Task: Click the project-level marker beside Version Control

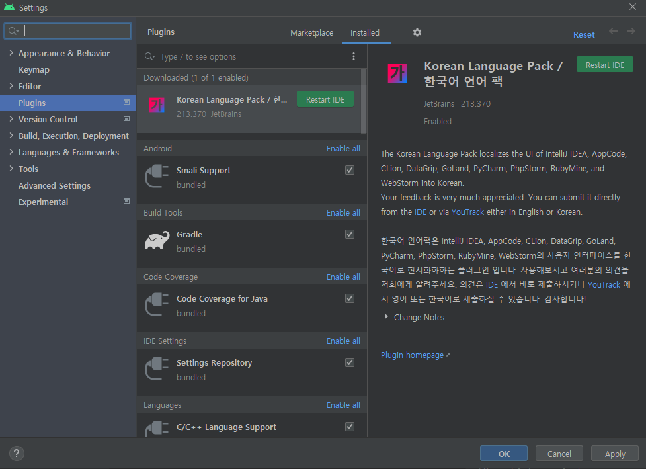Action: (126, 118)
